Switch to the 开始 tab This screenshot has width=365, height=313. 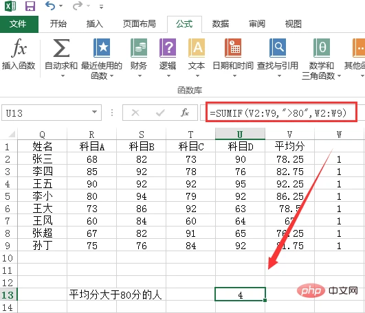[x=58, y=24]
